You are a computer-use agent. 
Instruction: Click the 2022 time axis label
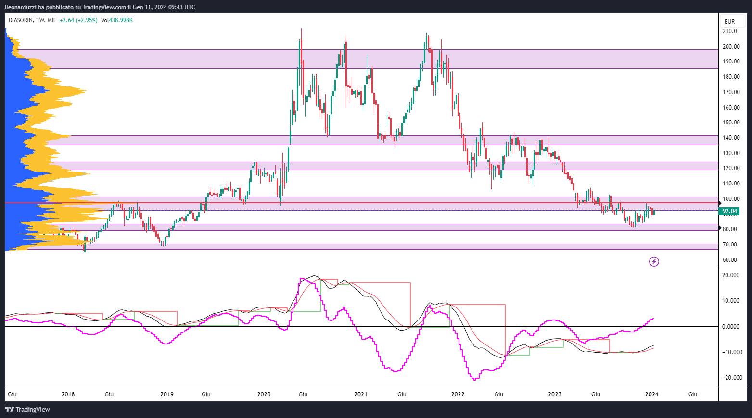458,394
